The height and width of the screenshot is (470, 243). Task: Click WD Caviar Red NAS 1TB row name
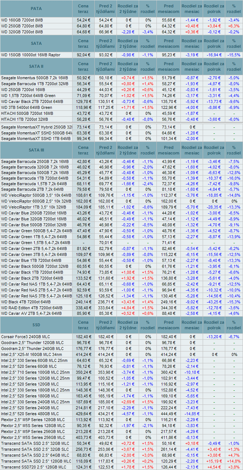pyautogui.click(x=36, y=284)
